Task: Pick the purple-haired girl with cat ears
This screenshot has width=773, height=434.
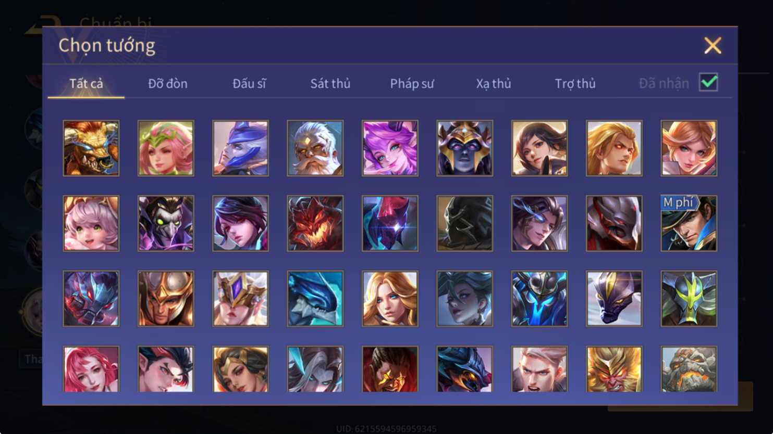Action: click(390, 148)
